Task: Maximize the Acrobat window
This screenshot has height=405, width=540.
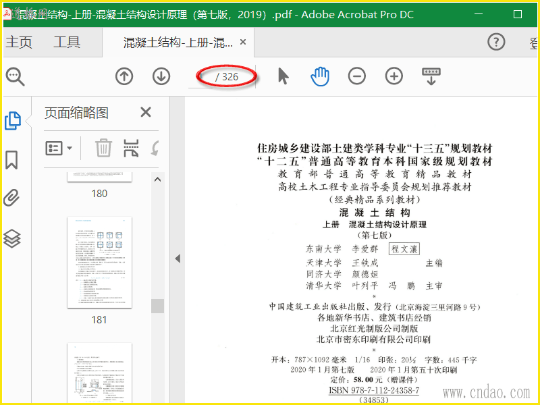Action: pos(518,14)
